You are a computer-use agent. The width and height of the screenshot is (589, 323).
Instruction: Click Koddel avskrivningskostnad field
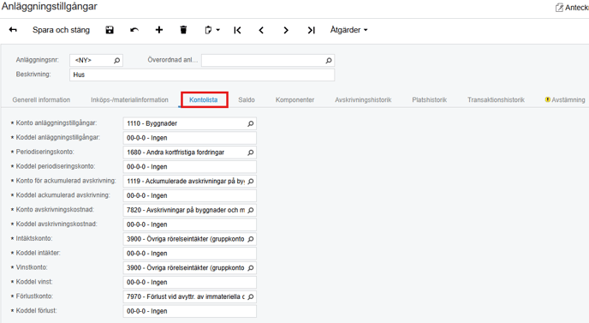click(x=190, y=224)
